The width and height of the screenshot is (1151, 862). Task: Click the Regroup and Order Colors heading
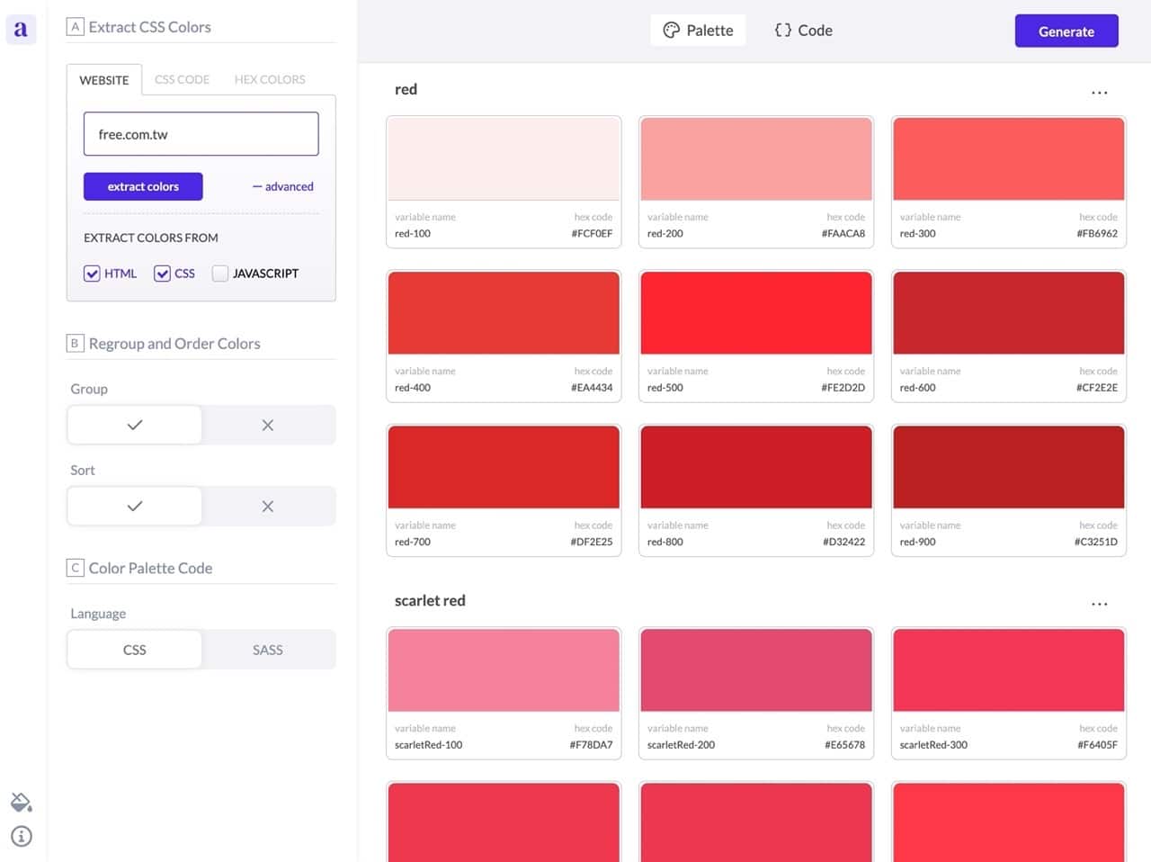click(174, 344)
